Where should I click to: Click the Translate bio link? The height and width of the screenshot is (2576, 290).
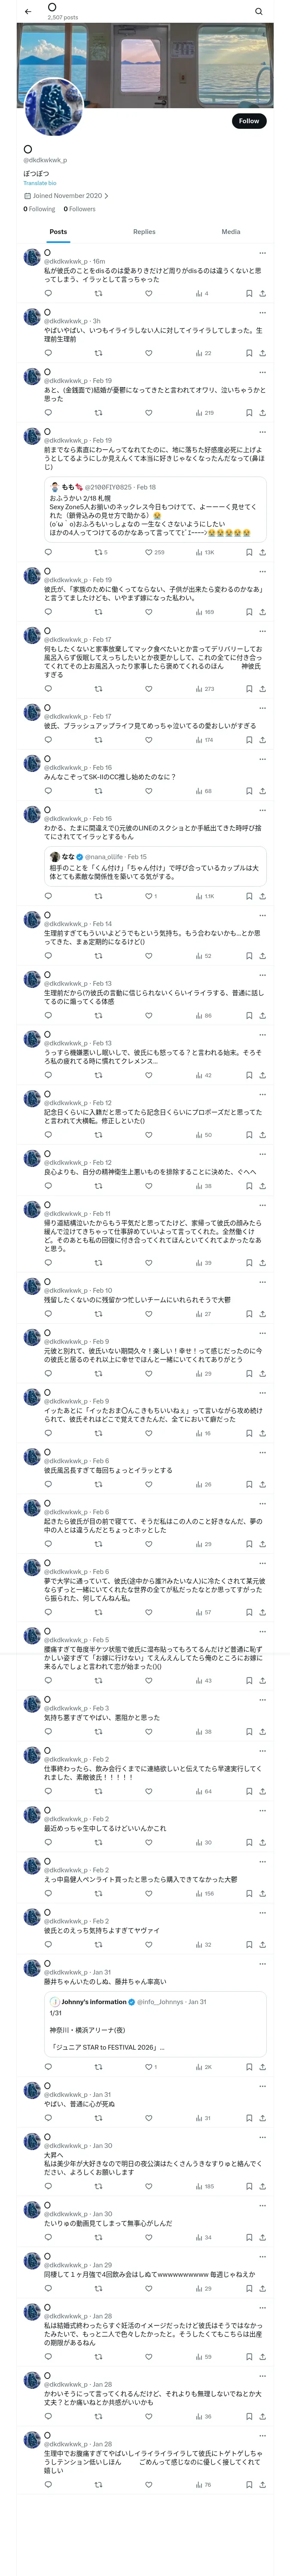tap(40, 183)
